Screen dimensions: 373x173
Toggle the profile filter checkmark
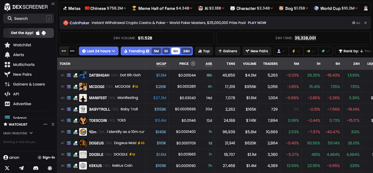[x=281, y=51]
